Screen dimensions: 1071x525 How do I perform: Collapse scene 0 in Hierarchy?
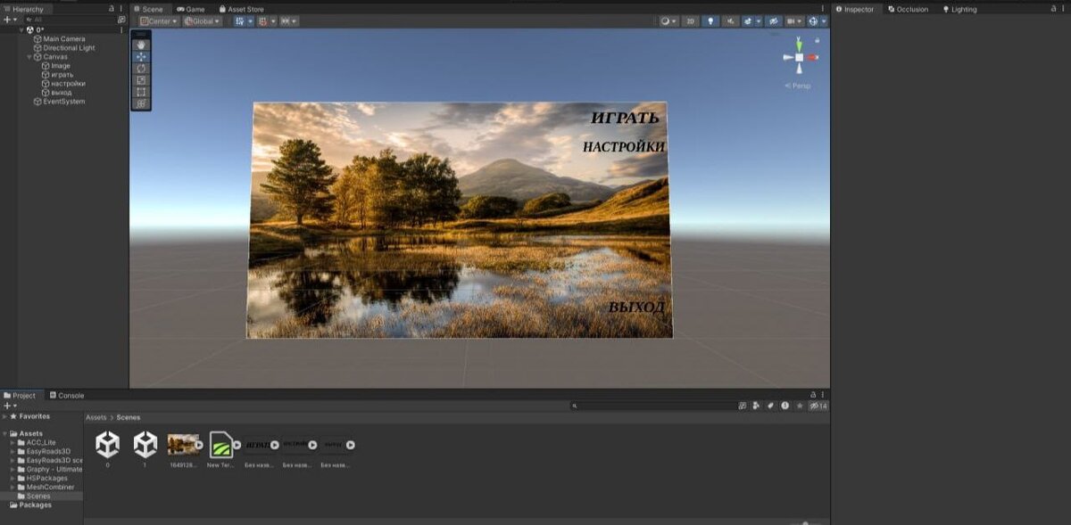[x=21, y=29]
